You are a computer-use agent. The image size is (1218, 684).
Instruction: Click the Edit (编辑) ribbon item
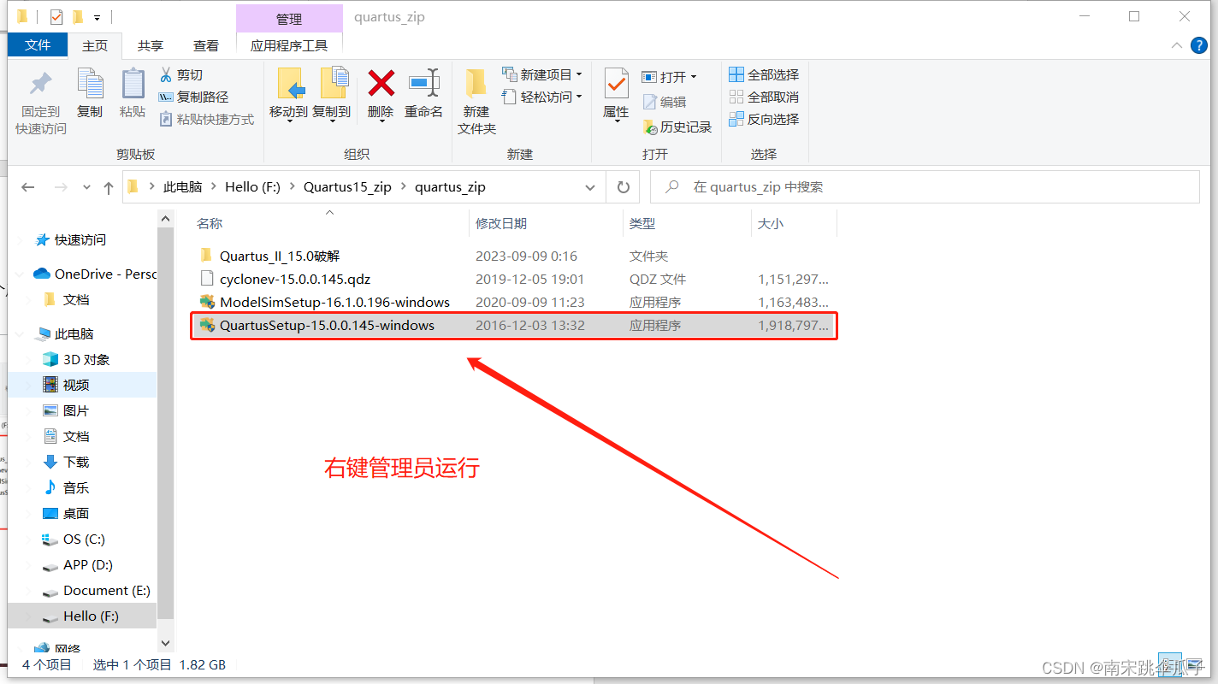(665, 102)
